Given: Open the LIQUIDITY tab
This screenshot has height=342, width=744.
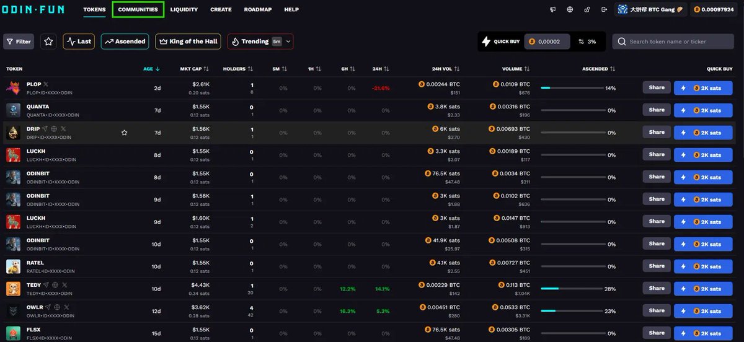Looking at the screenshot, I should pos(184,10).
